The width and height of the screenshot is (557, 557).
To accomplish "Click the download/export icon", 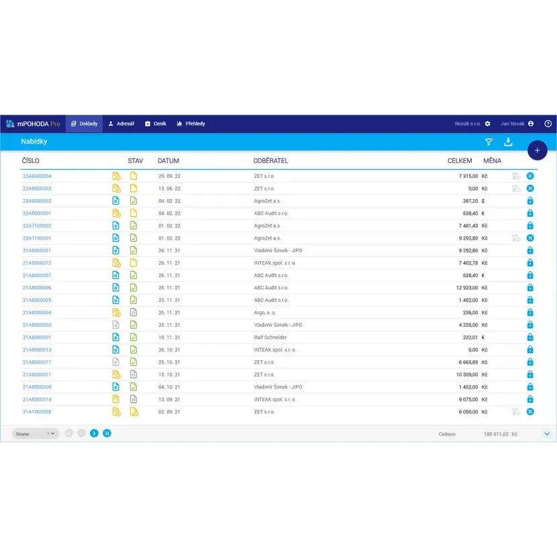I will [508, 142].
